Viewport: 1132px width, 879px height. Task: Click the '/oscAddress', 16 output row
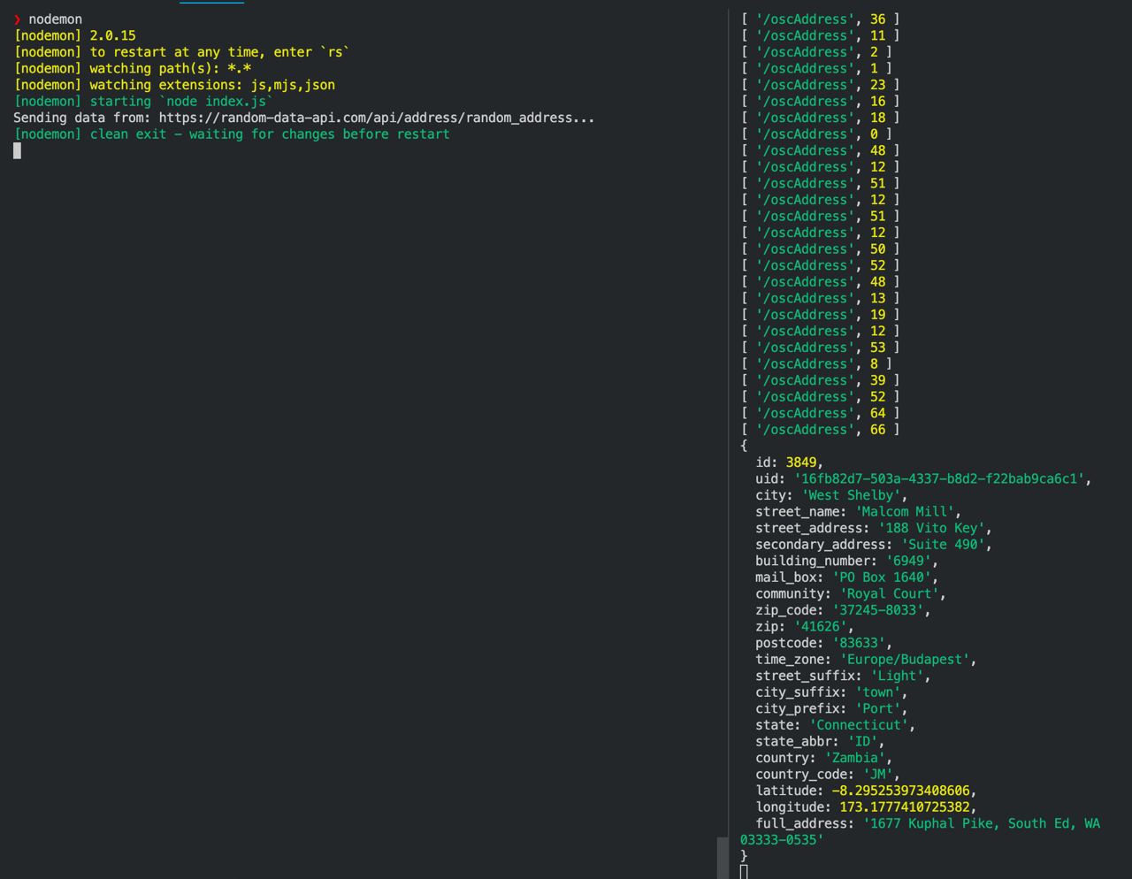pyautogui.click(x=820, y=101)
